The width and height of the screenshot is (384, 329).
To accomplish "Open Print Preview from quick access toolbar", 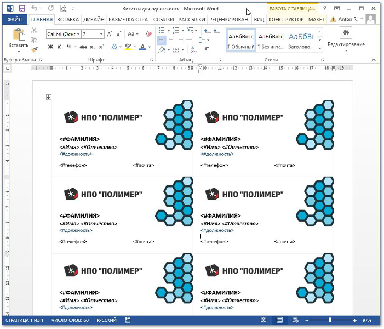I will (63, 9).
